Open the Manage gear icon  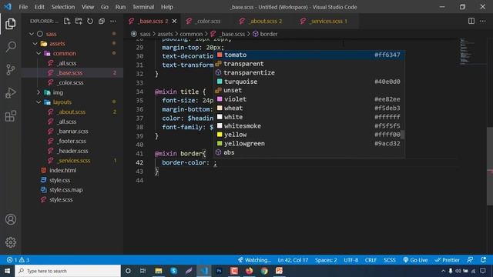tap(10, 242)
